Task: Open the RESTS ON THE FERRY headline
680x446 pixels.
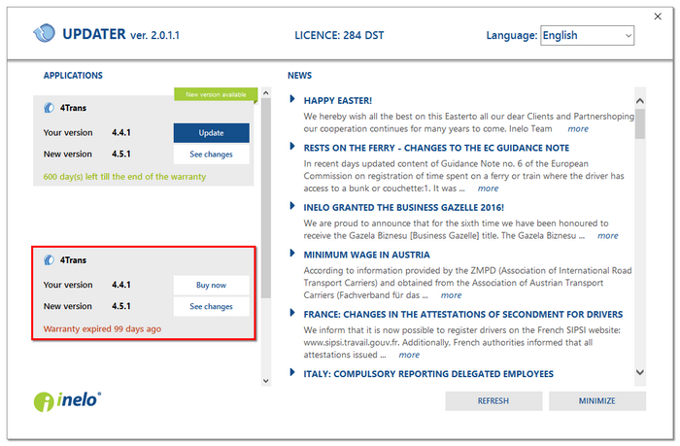Action: [436, 148]
